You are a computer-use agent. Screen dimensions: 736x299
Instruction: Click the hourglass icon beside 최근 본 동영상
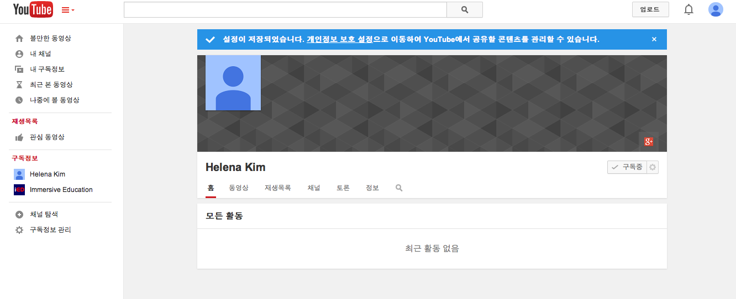point(19,85)
